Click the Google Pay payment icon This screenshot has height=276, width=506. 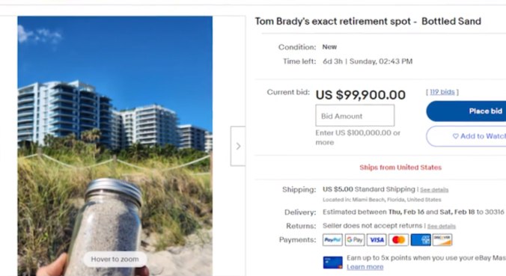(x=354, y=240)
